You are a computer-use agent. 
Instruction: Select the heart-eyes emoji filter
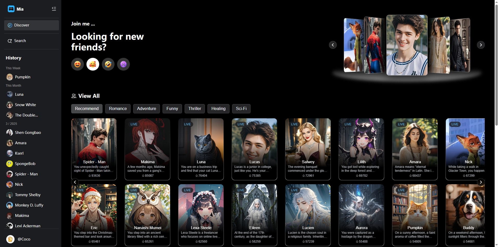click(x=77, y=64)
